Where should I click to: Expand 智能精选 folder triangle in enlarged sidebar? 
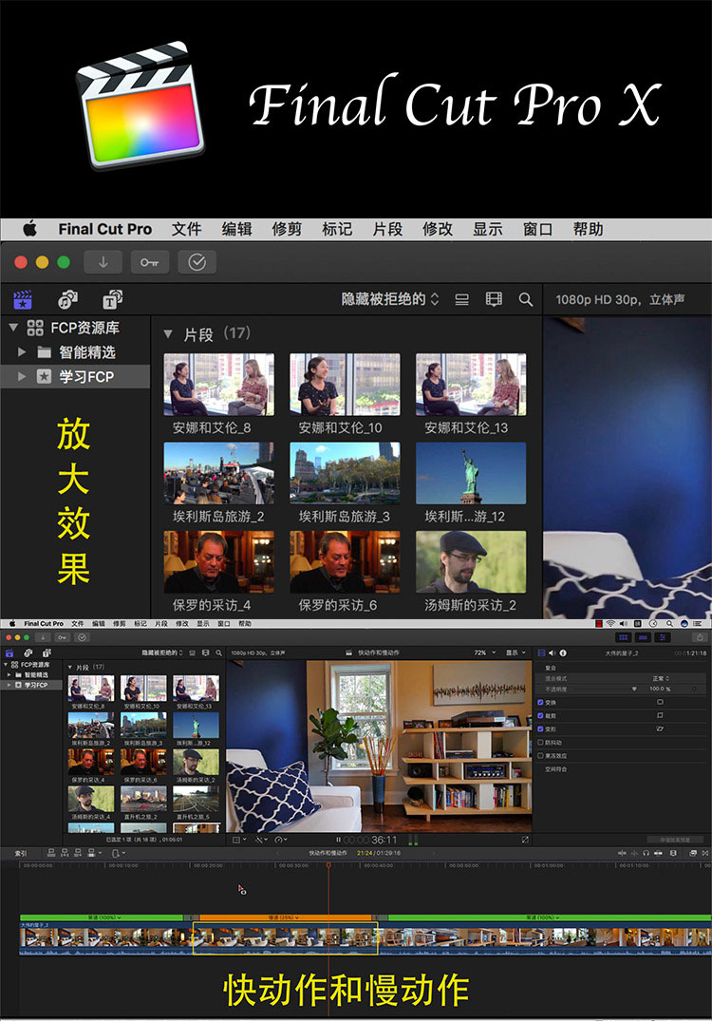[x=22, y=352]
